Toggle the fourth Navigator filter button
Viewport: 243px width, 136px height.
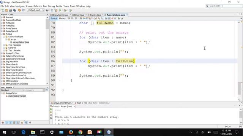pyautogui.click(x=14, y=122)
